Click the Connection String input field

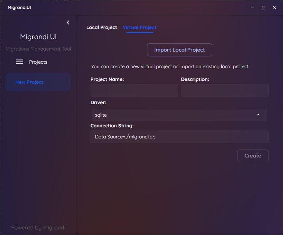pyautogui.click(x=180, y=137)
